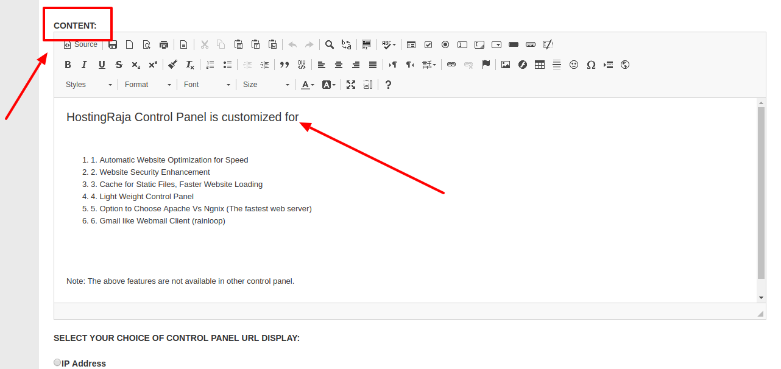This screenshot has height=369, width=781.
Task: Open the Find magnifier tool
Action: 330,44
